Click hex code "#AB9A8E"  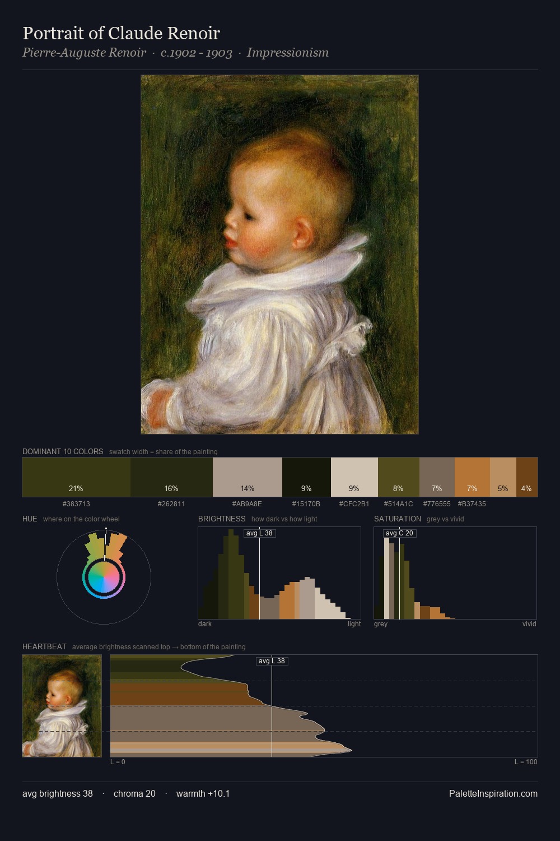pyautogui.click(x=247, y=503)
